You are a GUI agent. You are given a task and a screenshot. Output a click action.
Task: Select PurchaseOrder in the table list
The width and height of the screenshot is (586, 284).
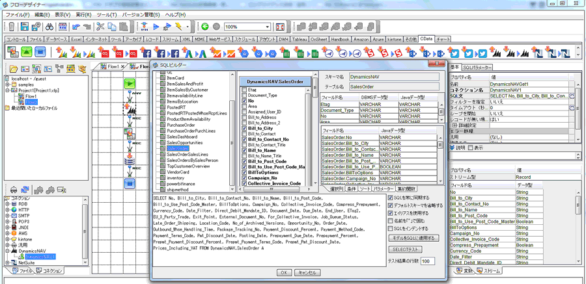181,125
